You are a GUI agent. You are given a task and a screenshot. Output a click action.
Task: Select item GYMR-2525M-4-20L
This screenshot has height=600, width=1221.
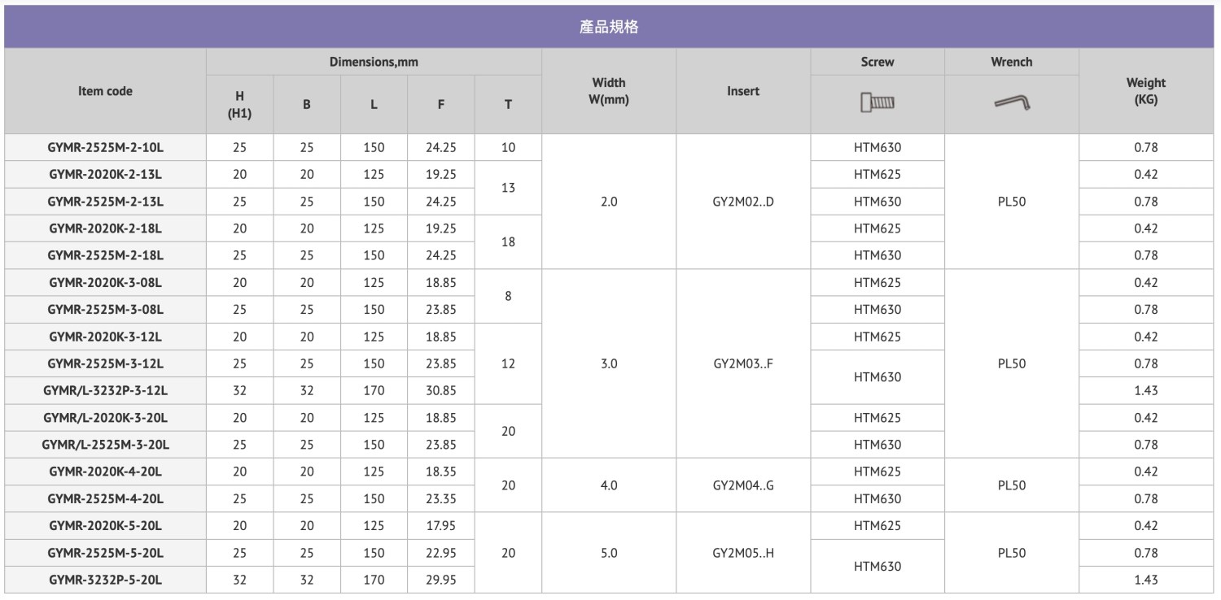point(105,498)
